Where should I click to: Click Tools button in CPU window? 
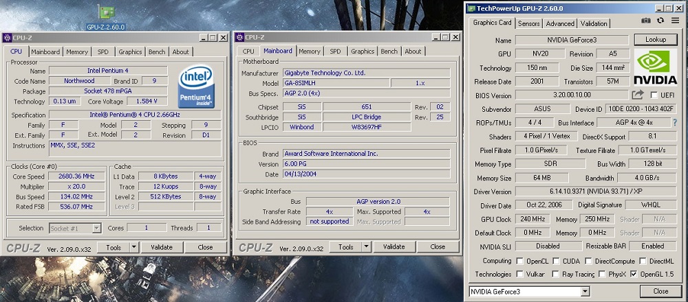pos(114,247)
